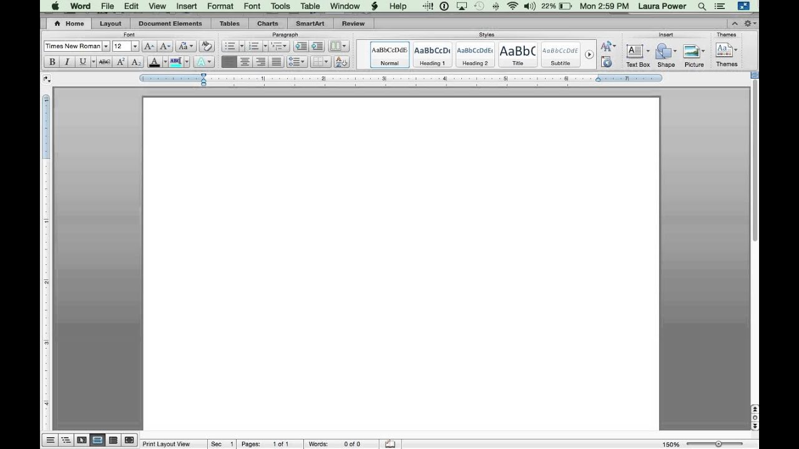This screenshot has height=449, width=799.
Task: Switch to Draft view in status bar
Action: pyautogui.click(x=51, y=440)
